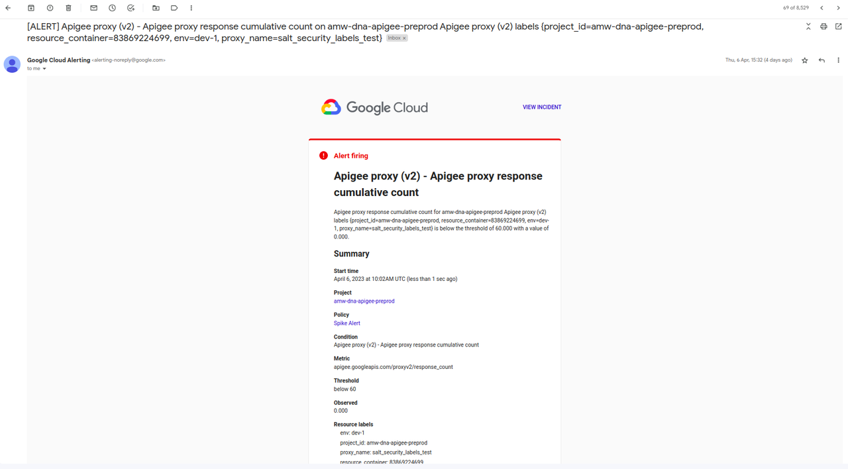Viewport: 848px width, 469px height.
Task: Click the Summary heading
Action: 352,254
